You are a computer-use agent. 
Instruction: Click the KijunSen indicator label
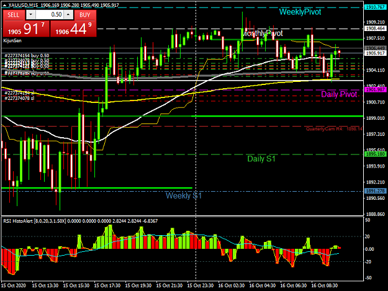click(12, 40)
